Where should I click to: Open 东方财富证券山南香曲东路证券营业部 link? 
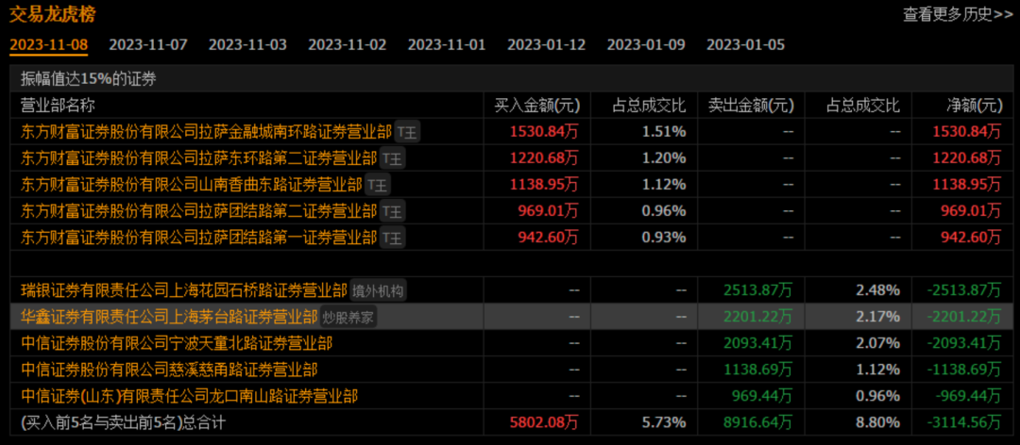click(x=191, y=185)
